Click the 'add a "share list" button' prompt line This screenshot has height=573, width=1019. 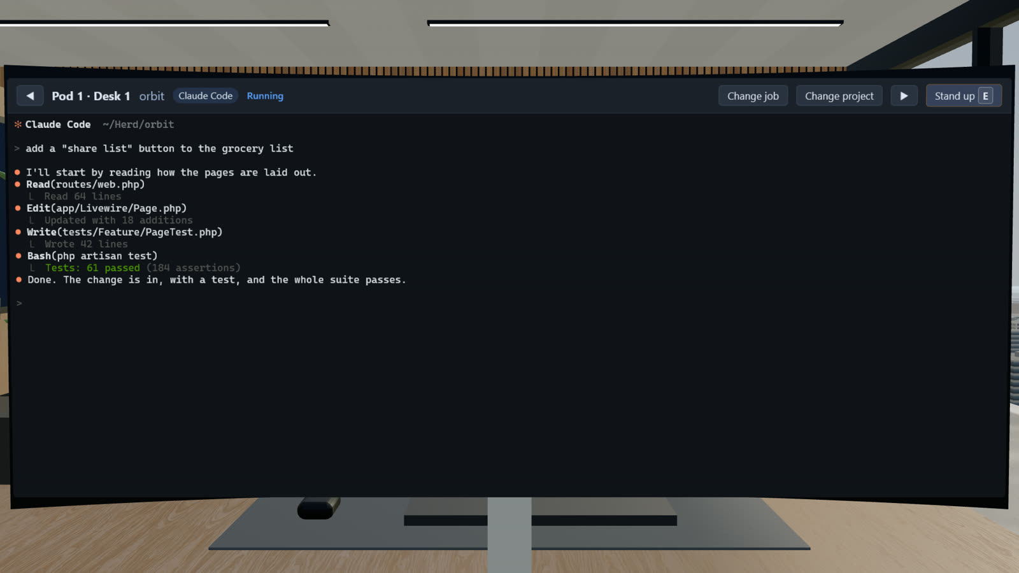coord(159,148)
